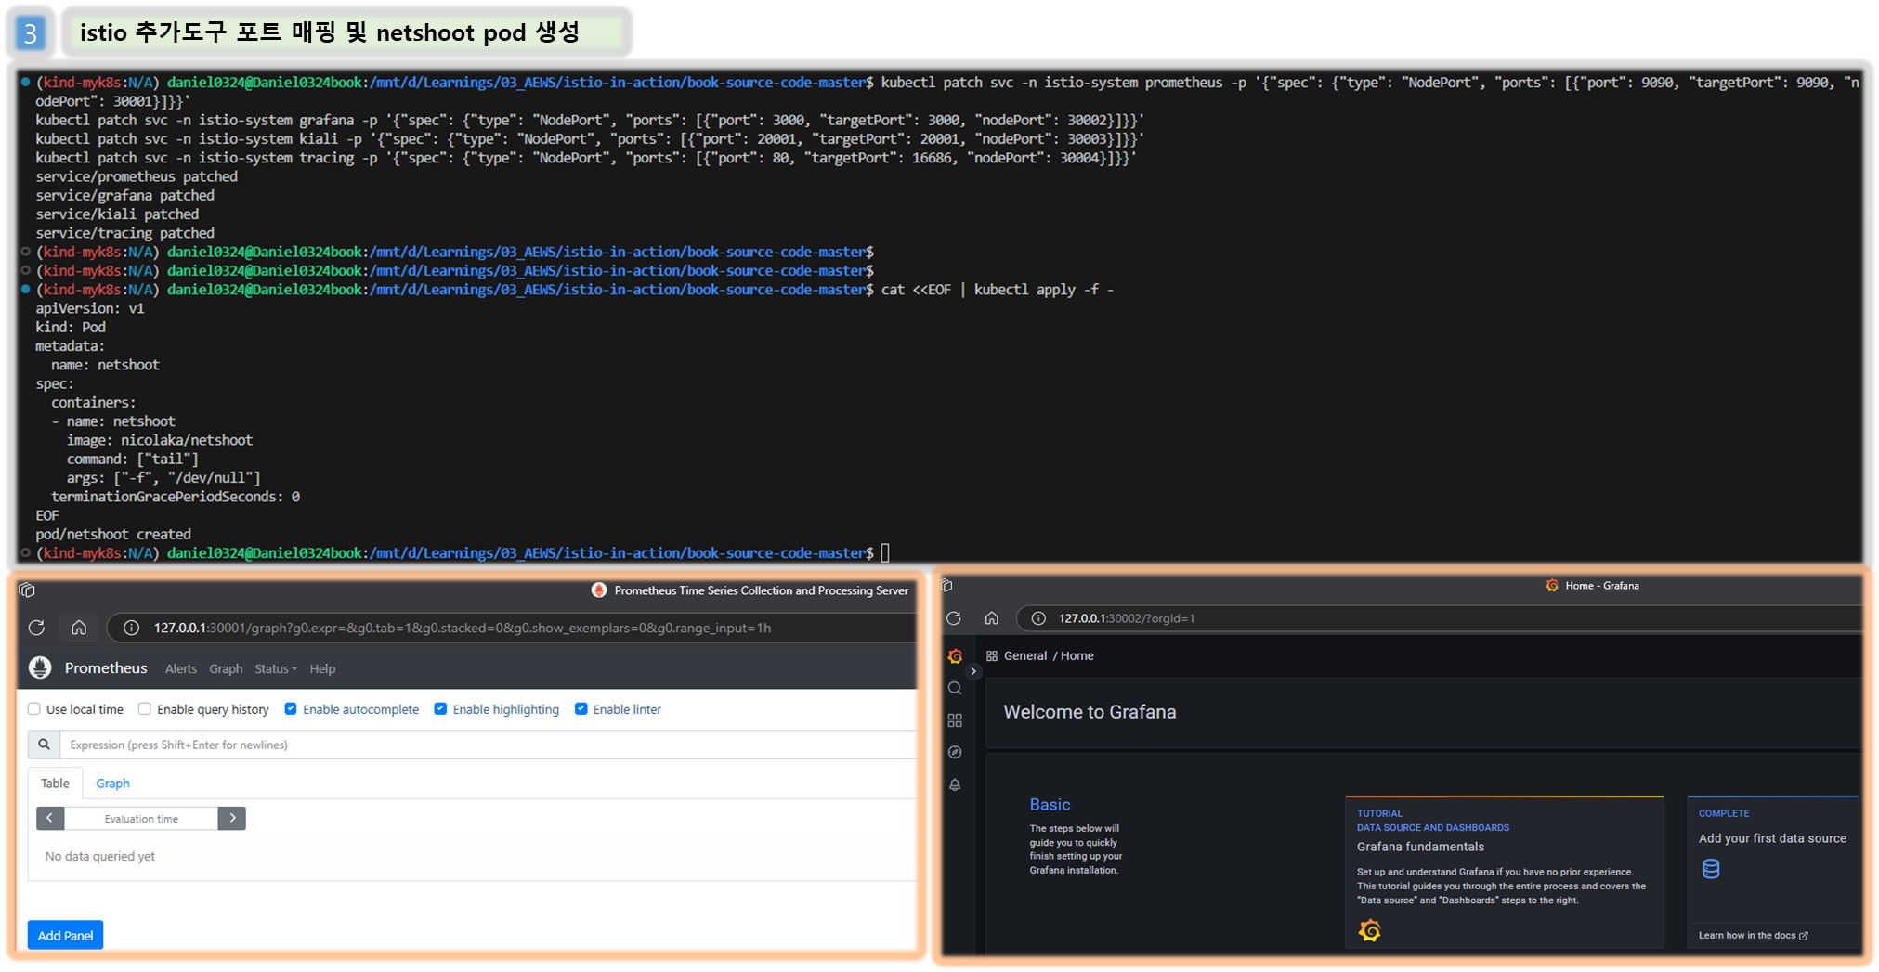Disable Enable autocomplete checkbox
Screen dimensions: 1879x972
(x=291, y=709)
